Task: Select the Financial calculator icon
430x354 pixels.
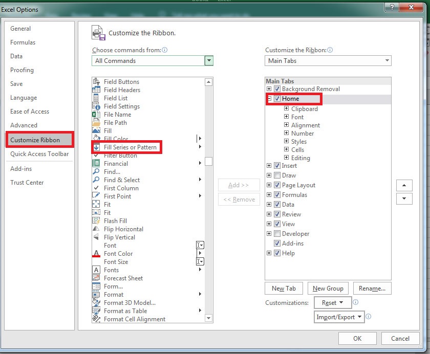Action: coord(96,164)
